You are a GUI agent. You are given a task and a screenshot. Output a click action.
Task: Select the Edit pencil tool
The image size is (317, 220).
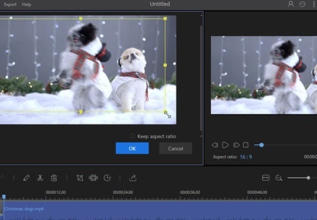(26, 178)
